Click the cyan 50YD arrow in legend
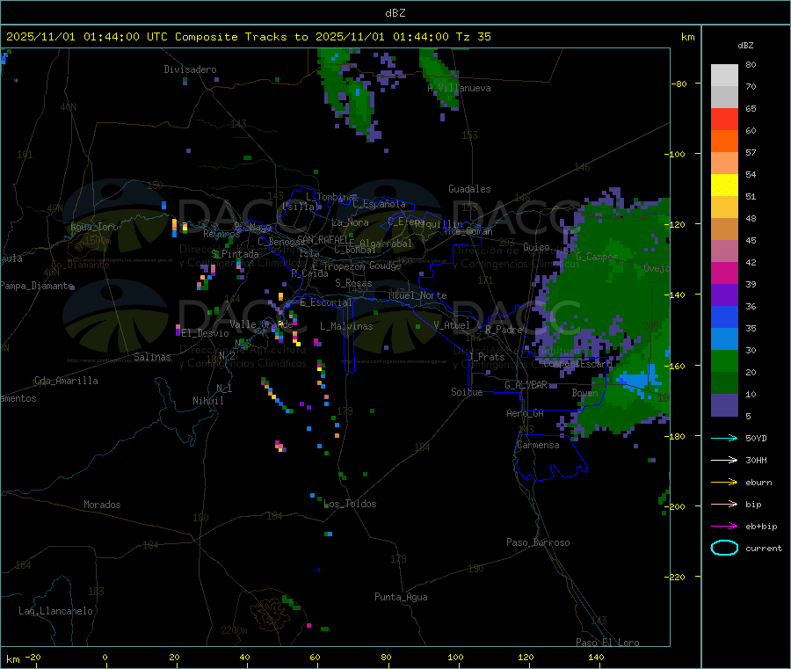 click(x=724, y=438)
